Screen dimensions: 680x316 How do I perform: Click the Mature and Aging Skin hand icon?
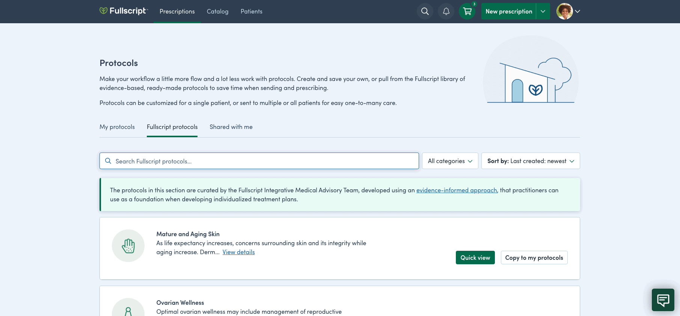[x=128, y=246]
